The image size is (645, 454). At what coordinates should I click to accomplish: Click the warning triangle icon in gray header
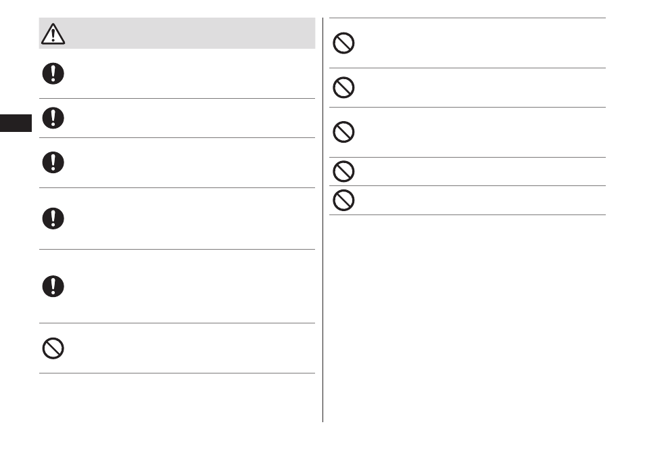tap(53, 34)
